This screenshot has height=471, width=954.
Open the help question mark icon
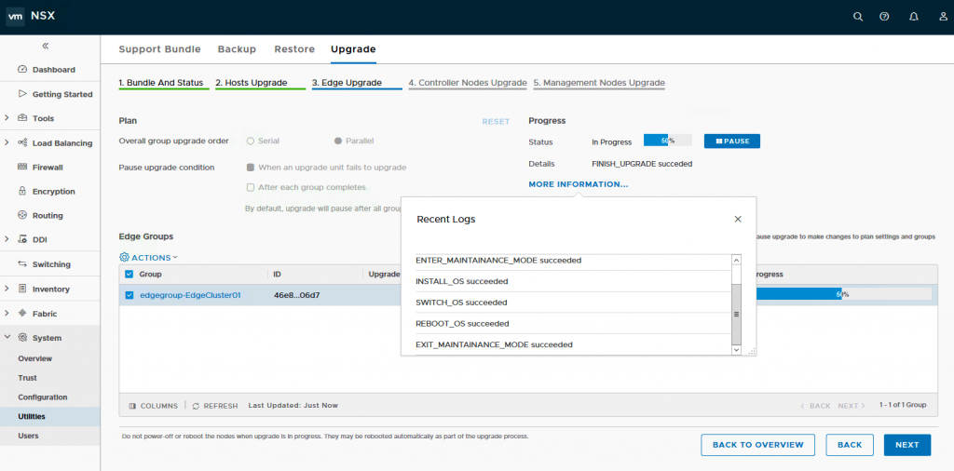[885, 17]
